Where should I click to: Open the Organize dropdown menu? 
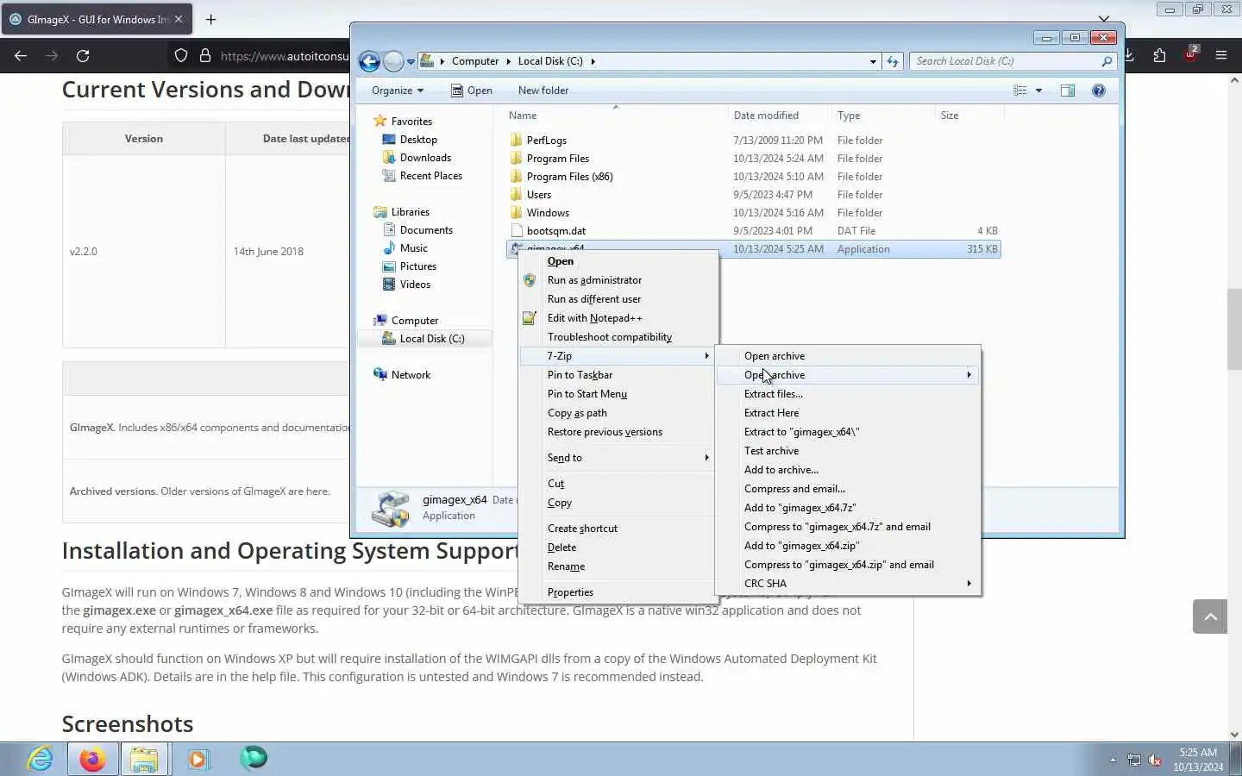click(397, 91)
